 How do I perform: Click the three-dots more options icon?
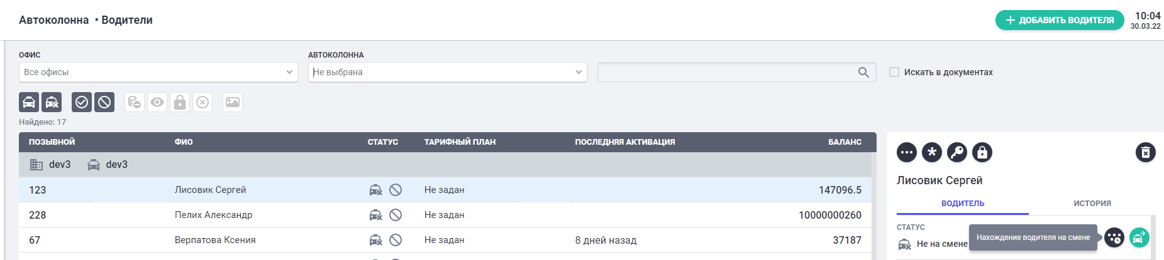pos(907,152)
